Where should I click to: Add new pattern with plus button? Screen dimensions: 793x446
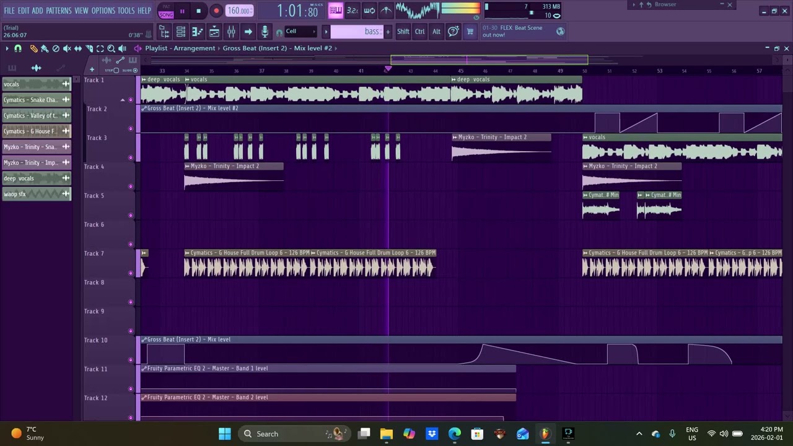coord(388,32)
